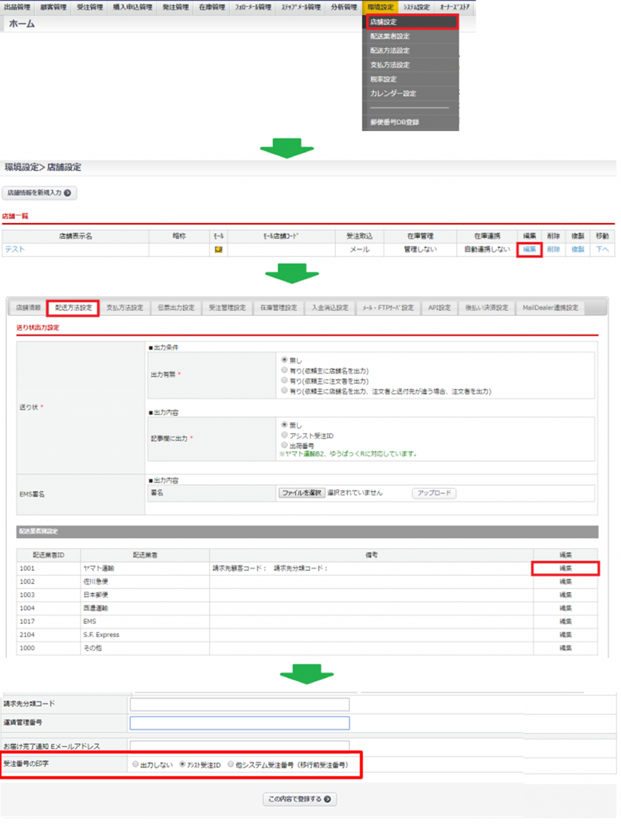Open 購入申込管理 in the menu bar
The height and width of the screenshot is (824, 621).
point(132,8)
